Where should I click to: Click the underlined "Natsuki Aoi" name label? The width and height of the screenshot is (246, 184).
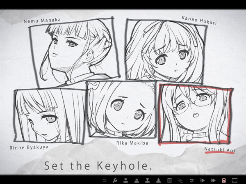pyautogui.click(x=219, y=149)
